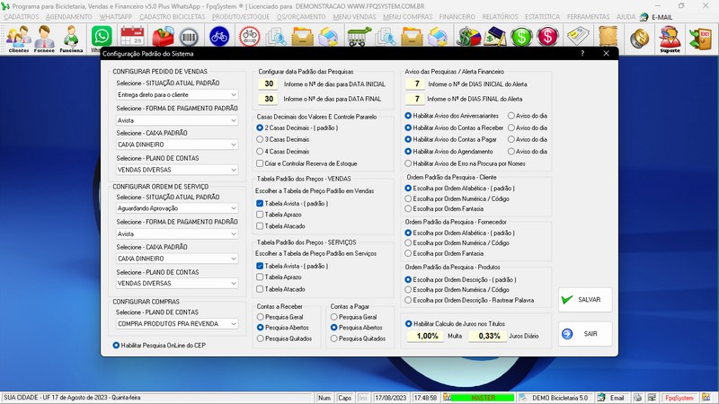Check Tabela Aprazo under VENDAS prices
This screenshot has width=719, height=404.
279,215
